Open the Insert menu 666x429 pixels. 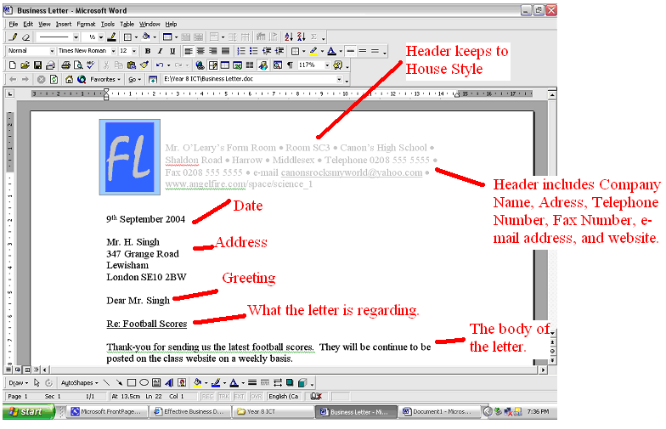pyautogui.click(x=64, y=24)
